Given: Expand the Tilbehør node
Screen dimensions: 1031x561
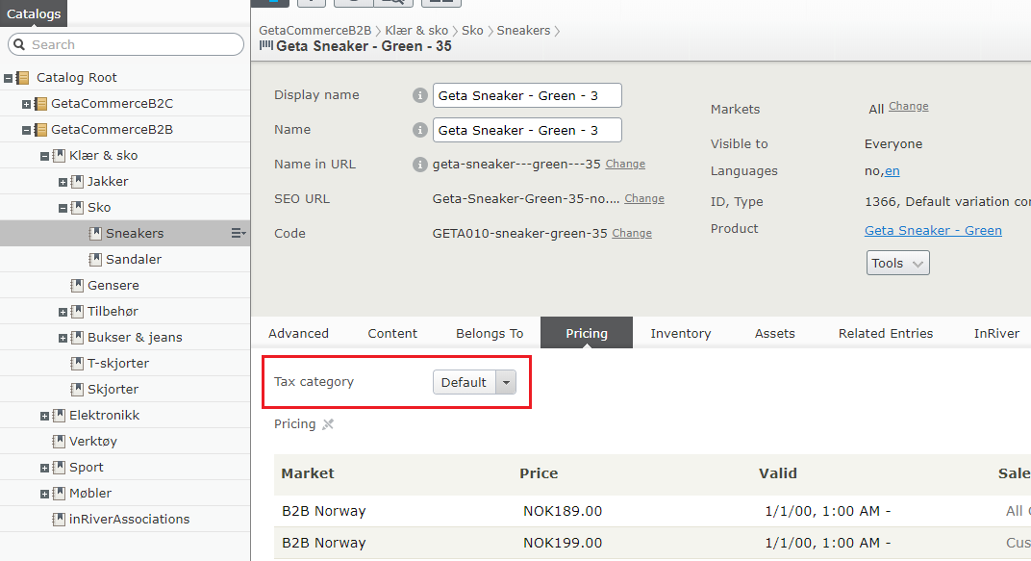Looking at the screenshot, I should tap(63, 313).
